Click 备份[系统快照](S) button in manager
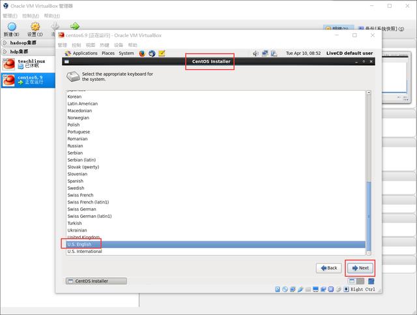 click(381, 28)
